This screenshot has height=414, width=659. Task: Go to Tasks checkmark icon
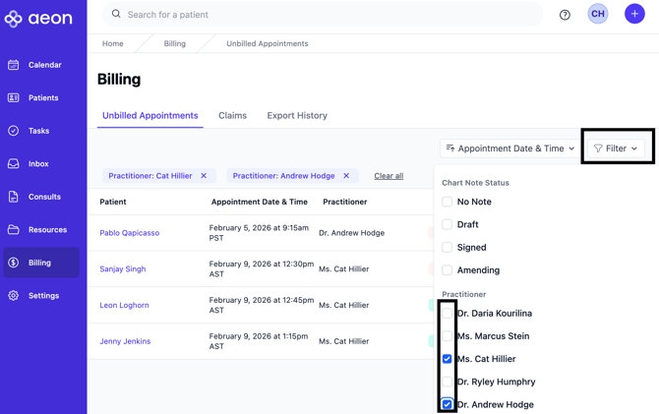[x=14, y=131]
